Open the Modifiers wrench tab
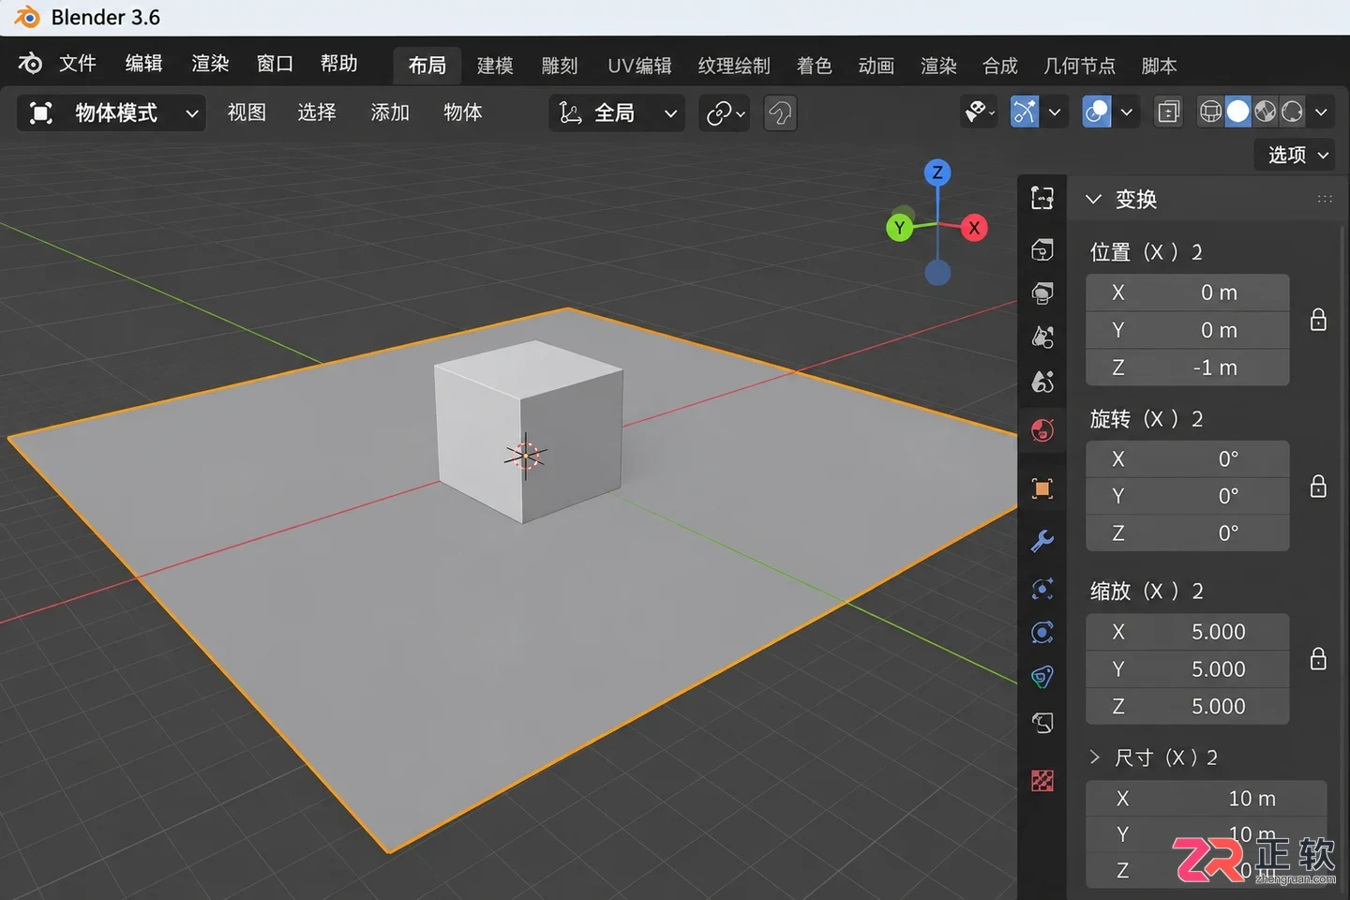1350x900 pixels. coord(1042,541)
